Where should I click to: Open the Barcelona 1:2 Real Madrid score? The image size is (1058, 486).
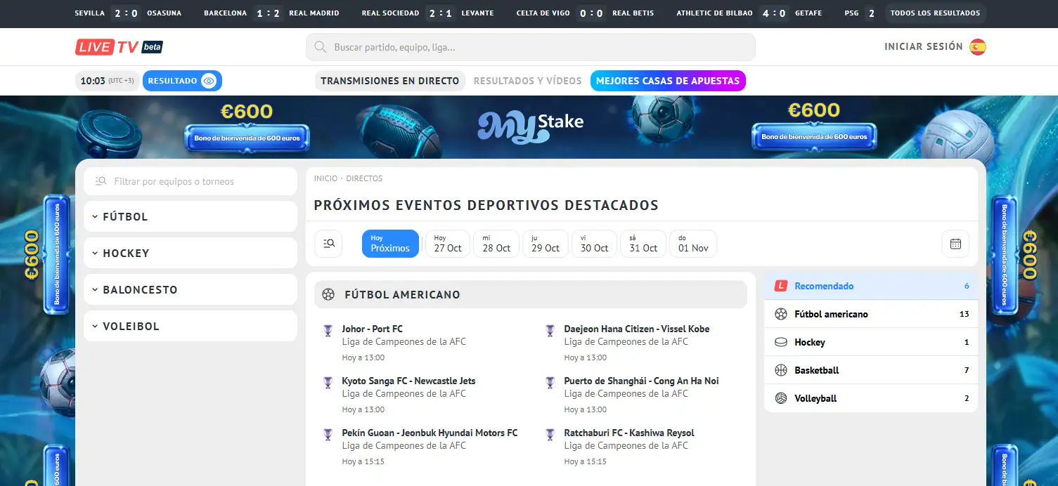[x=271, y=13]
